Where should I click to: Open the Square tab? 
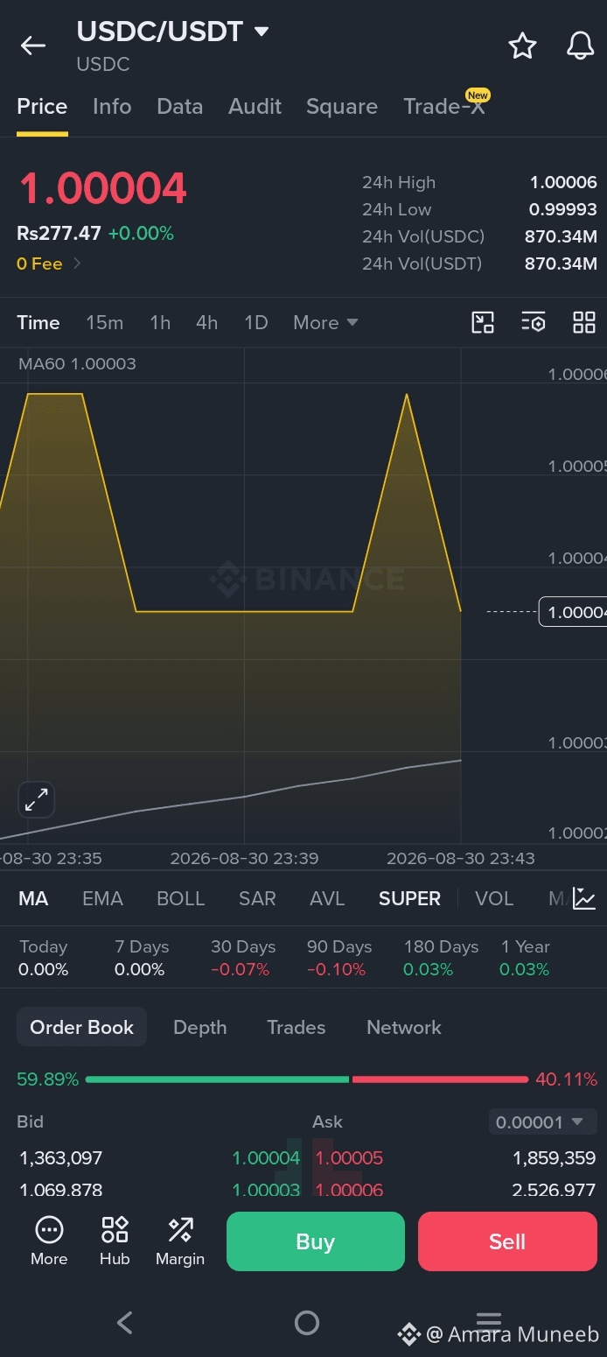342,107
